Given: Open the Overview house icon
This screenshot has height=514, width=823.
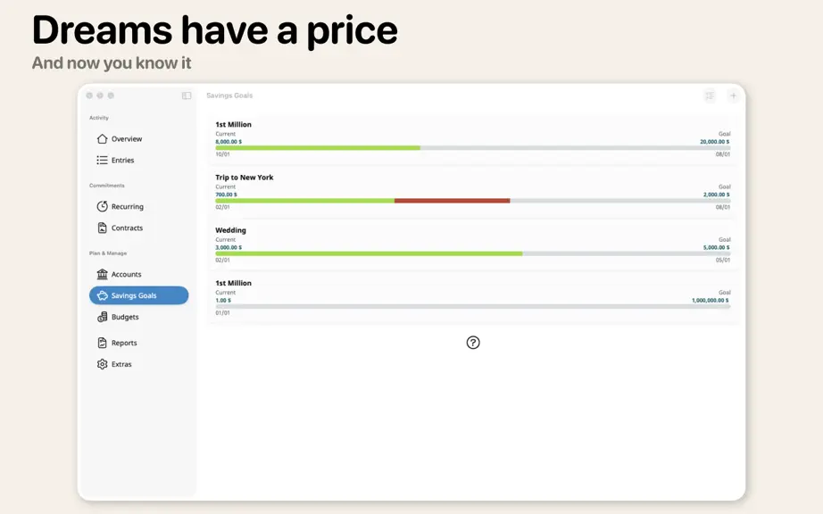Looking at the screenshot, I should 102,139.
